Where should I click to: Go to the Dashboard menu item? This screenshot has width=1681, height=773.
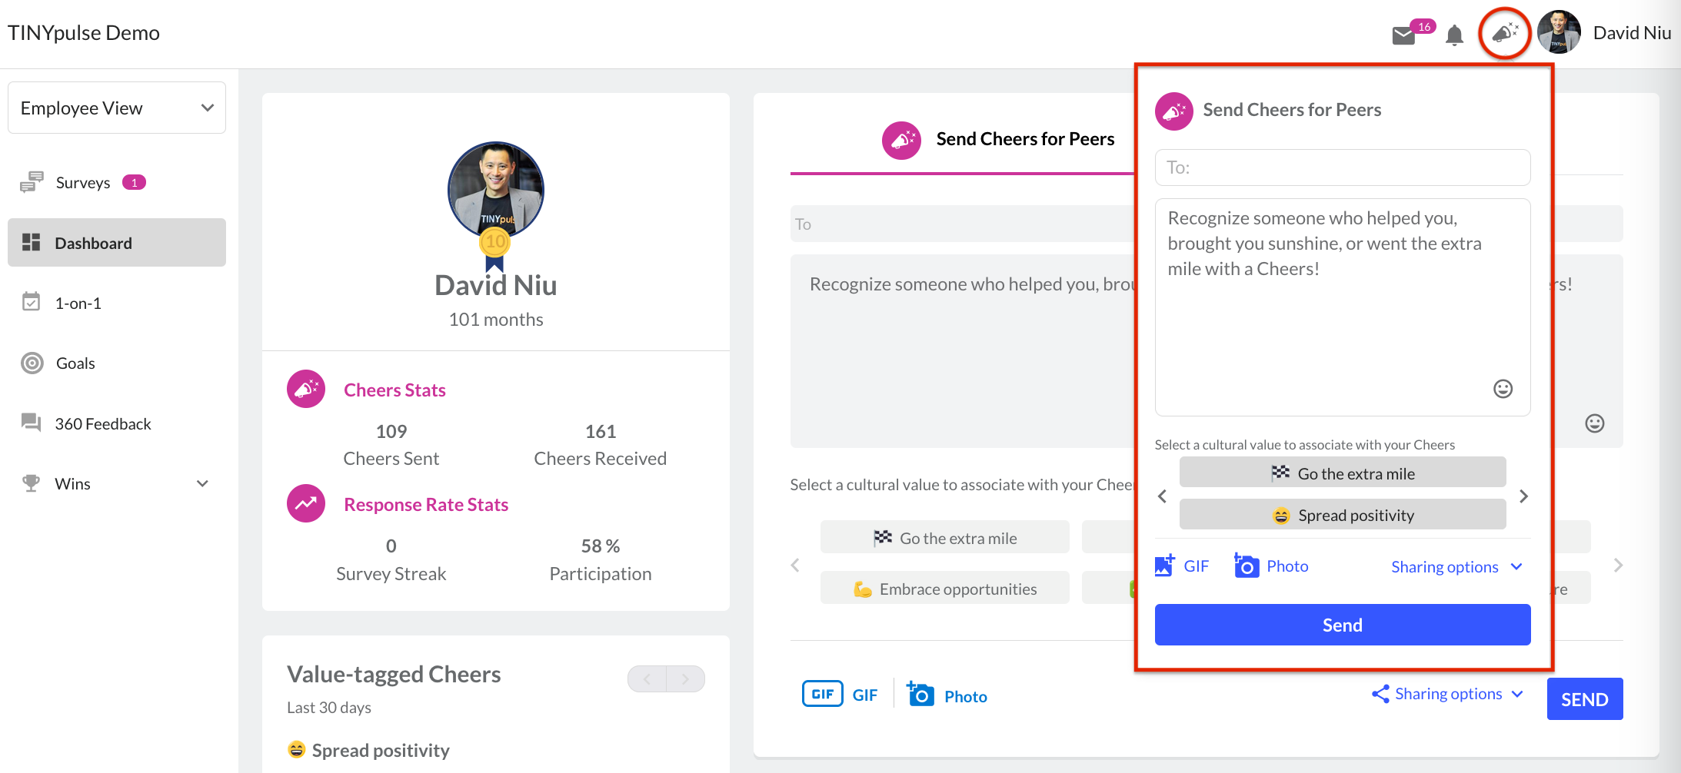coord(117,243)
